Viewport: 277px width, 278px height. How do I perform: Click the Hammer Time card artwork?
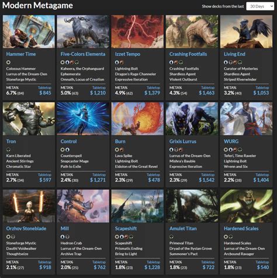click(29, 31)
